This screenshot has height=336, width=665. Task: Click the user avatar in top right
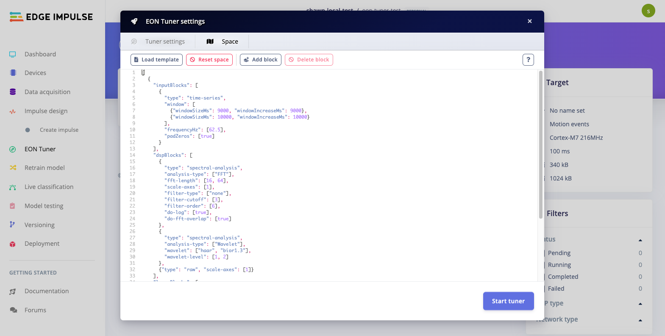(648, 11)
